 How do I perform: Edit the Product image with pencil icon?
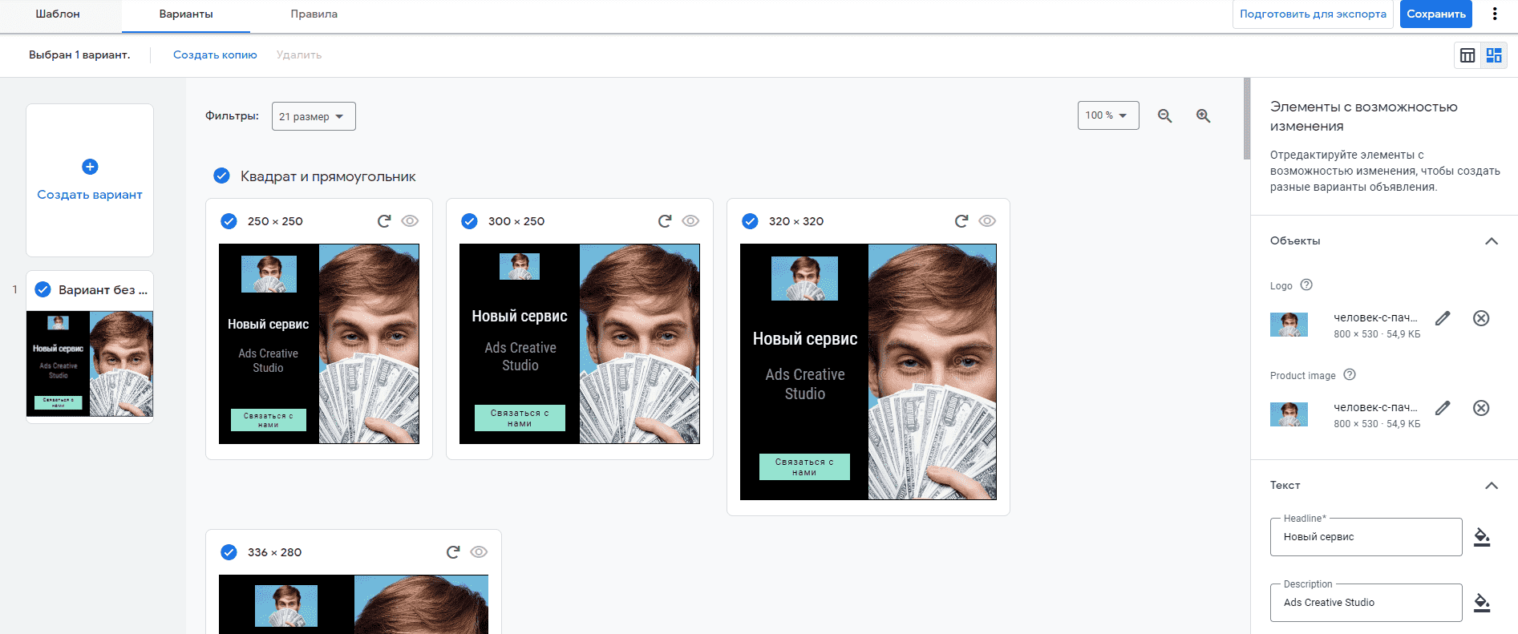click(1443, 408)
